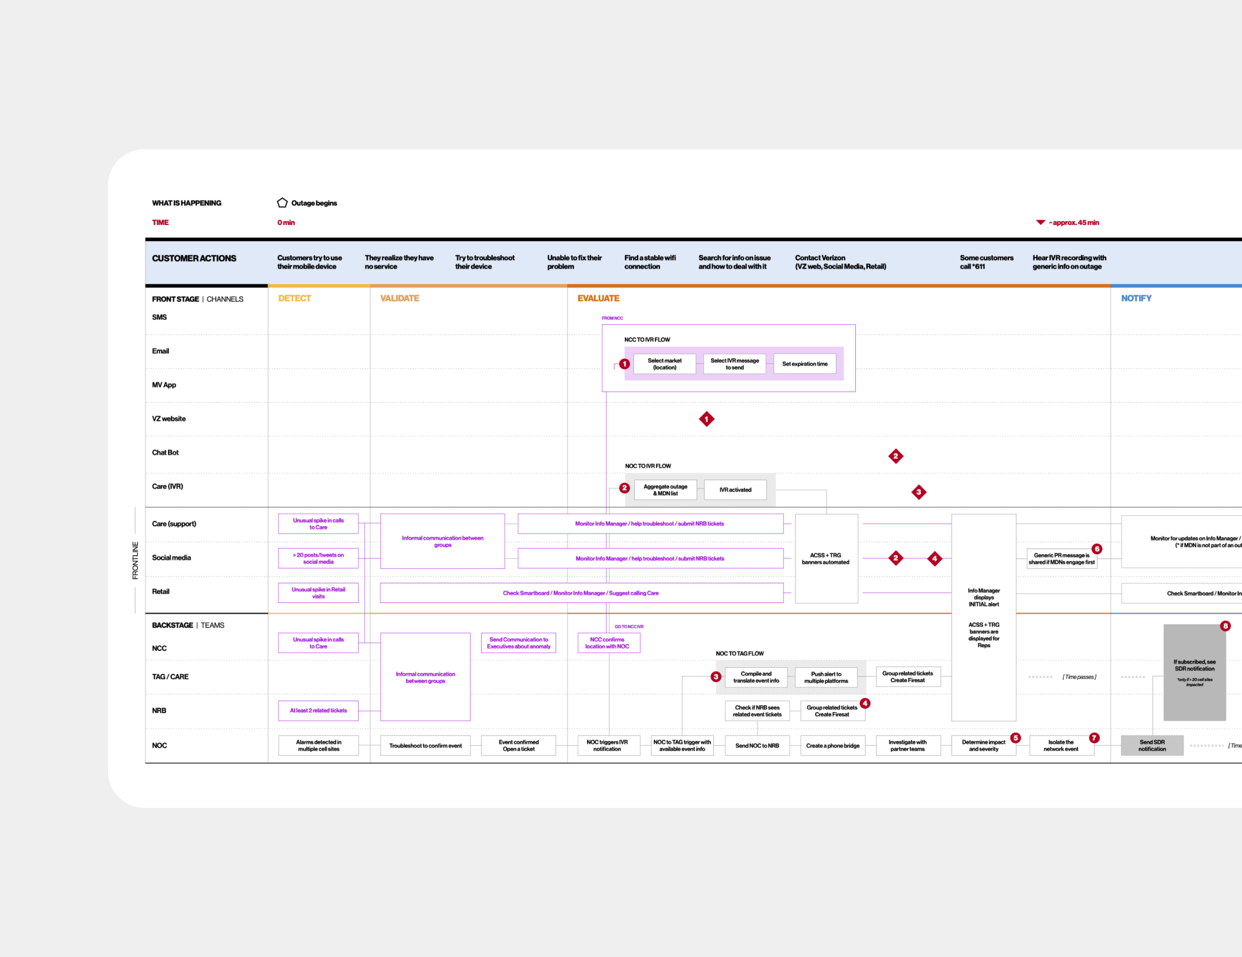1242x957 pixels.
Task: Click red diamond 1 in the VZ website row
Action: point(707,419)
